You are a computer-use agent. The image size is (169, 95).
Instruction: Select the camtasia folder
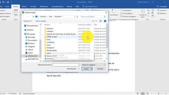coord(49,31)
